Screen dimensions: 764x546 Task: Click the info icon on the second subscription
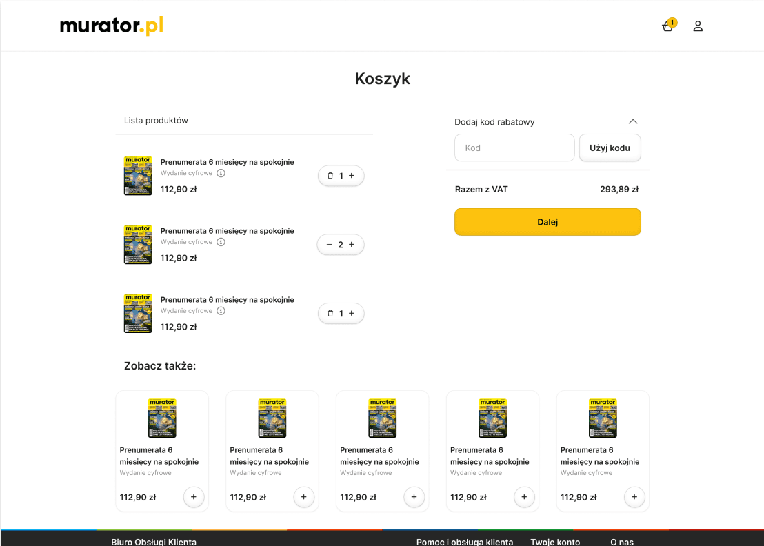(x=221, y=241)
